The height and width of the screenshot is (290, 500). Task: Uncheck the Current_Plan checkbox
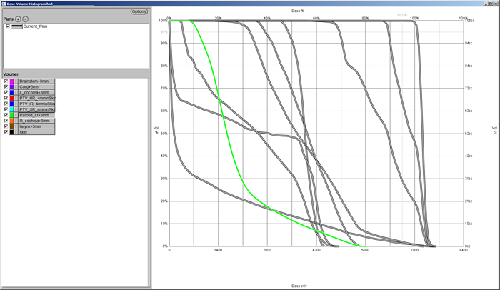(7, 26)
